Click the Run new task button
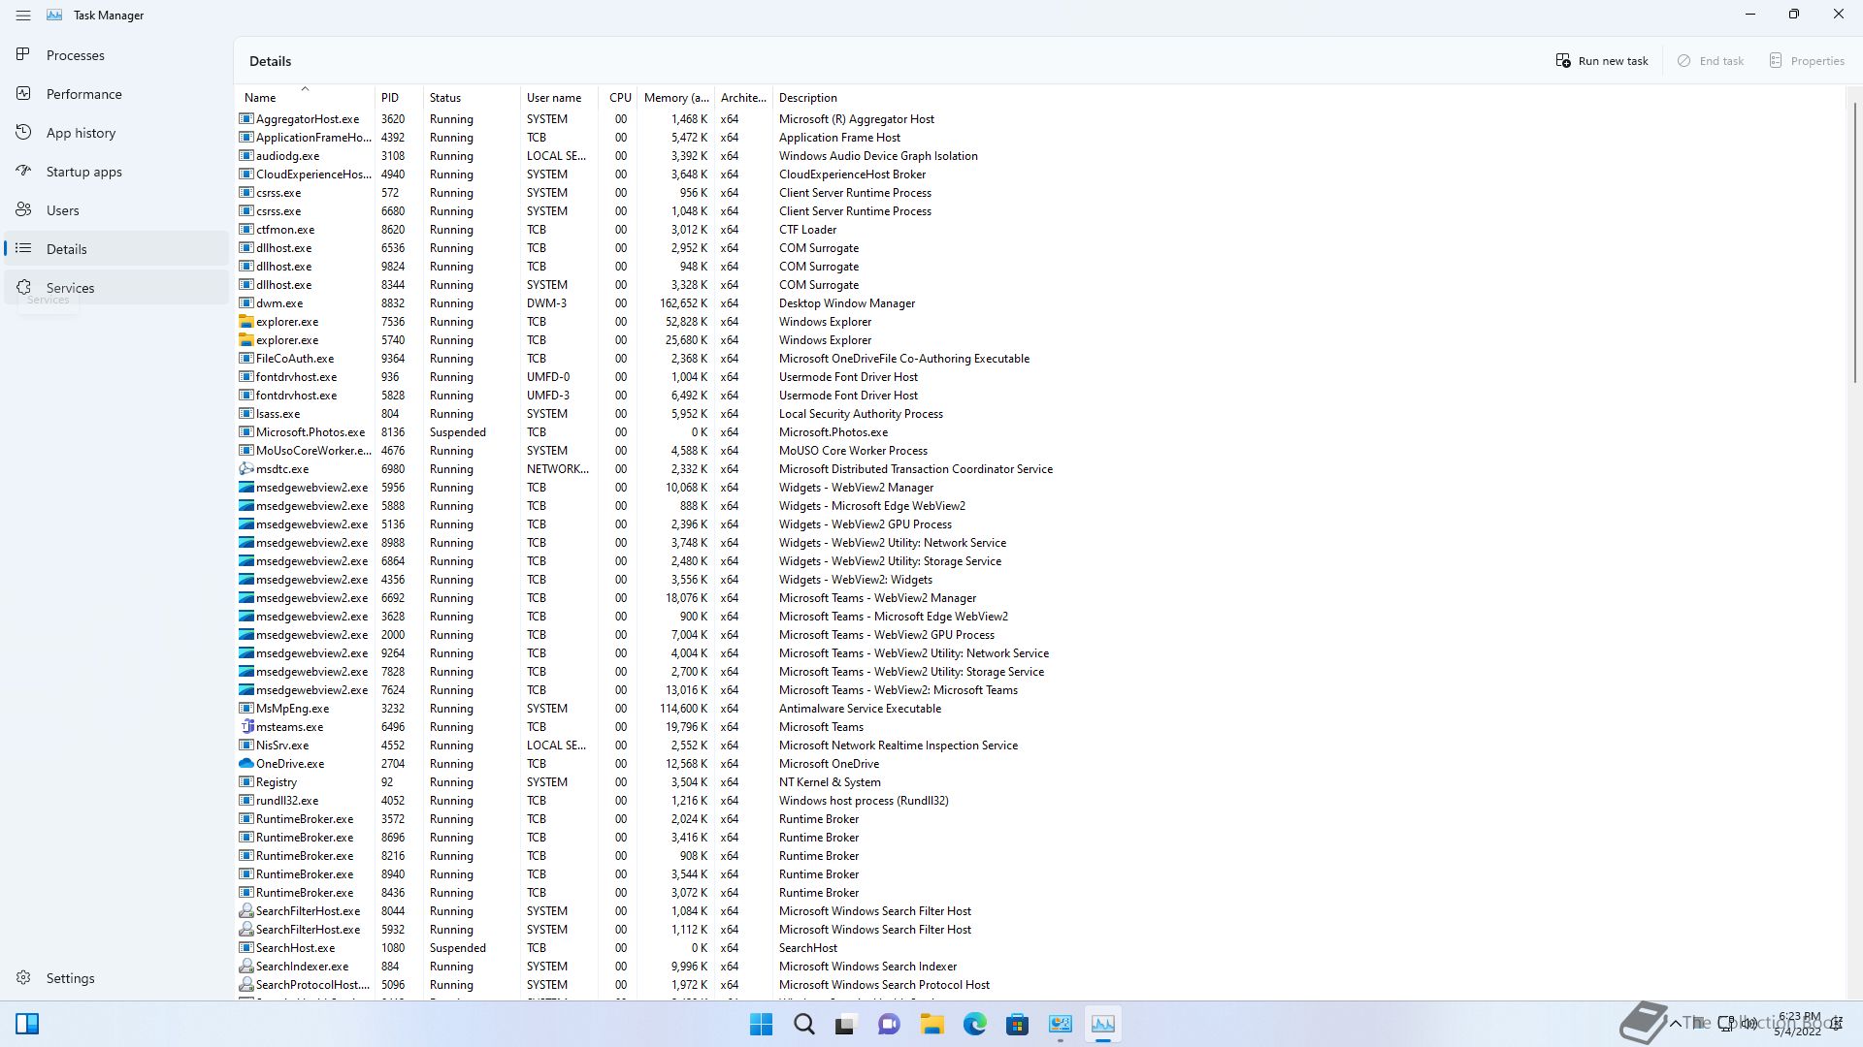This screenshot has width=1863, height=1047. [1602, 61]
